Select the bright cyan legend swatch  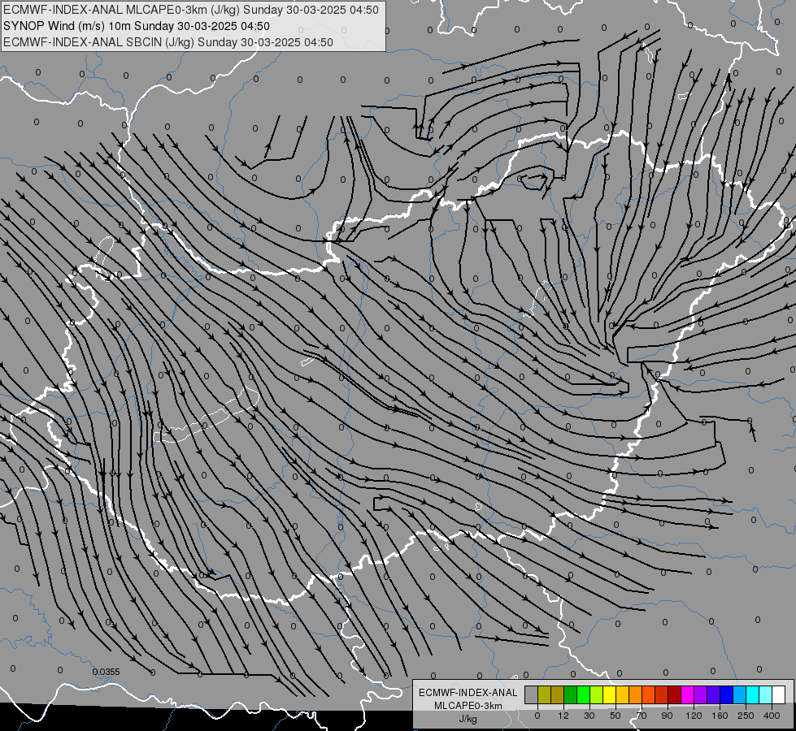pos(753,694)
